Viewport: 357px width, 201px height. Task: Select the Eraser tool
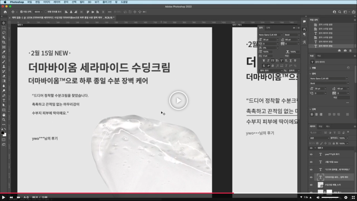tap(4, 76)
